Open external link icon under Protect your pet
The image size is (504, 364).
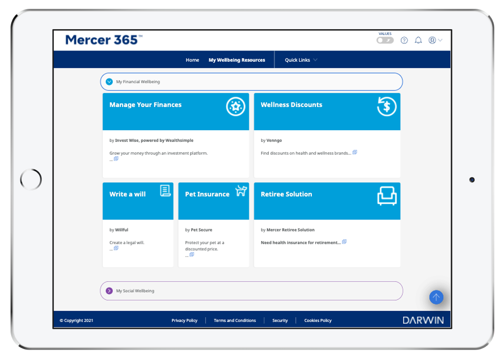tap(192, 254)
